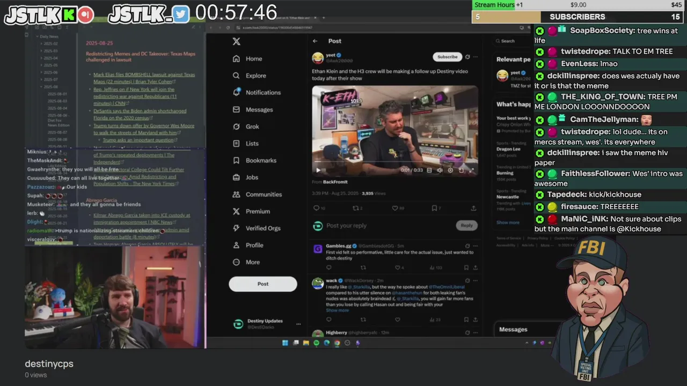Open Grok in X sidebar
This screenshot has width=687, height=386.
coord(246,127)
